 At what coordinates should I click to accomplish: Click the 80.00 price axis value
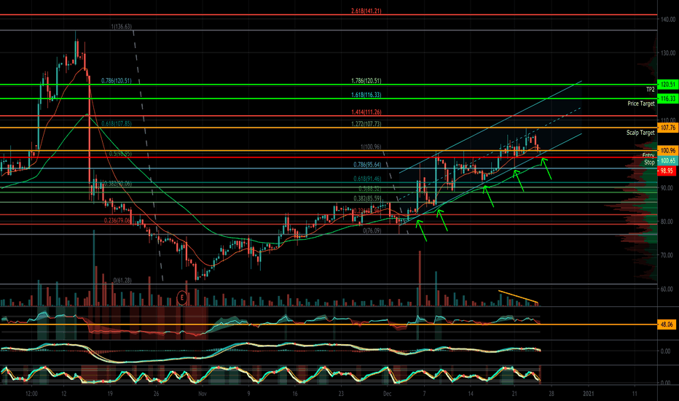coord(667,222)
